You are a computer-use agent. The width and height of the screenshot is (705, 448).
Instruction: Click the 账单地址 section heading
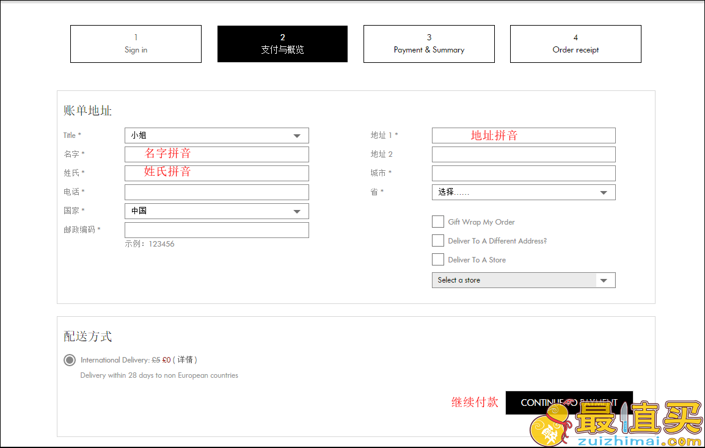[88, 110]
